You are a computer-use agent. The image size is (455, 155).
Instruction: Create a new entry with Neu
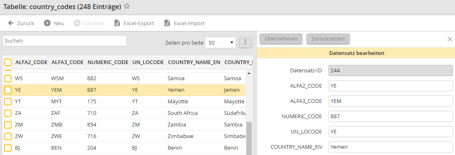tap(47, 23)
